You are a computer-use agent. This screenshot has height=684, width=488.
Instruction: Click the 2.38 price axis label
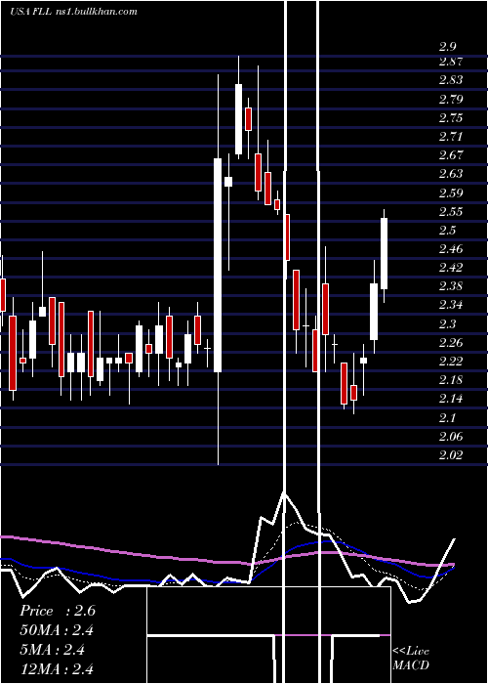(x=451, y=286)
